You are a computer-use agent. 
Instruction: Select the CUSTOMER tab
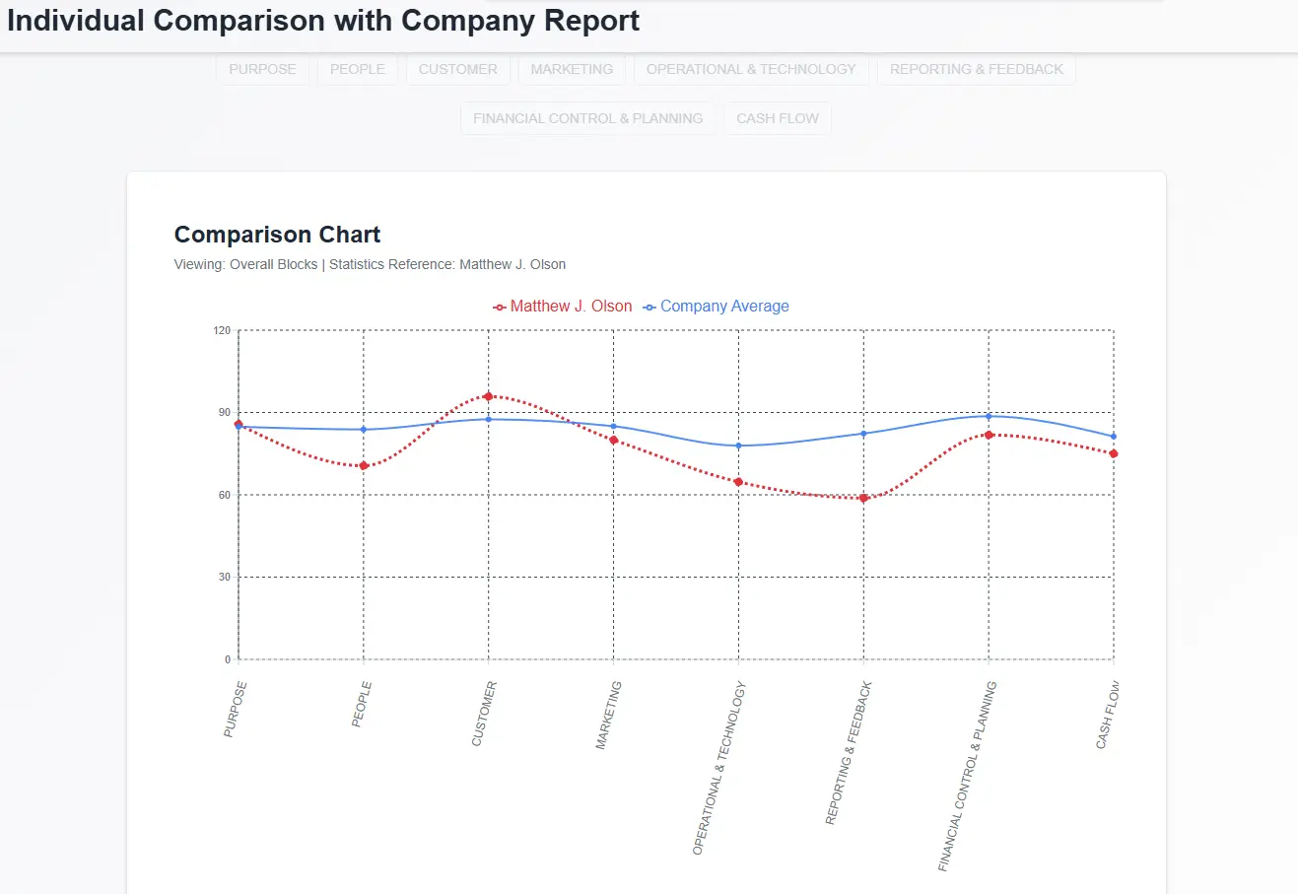[x=457, y=69]
